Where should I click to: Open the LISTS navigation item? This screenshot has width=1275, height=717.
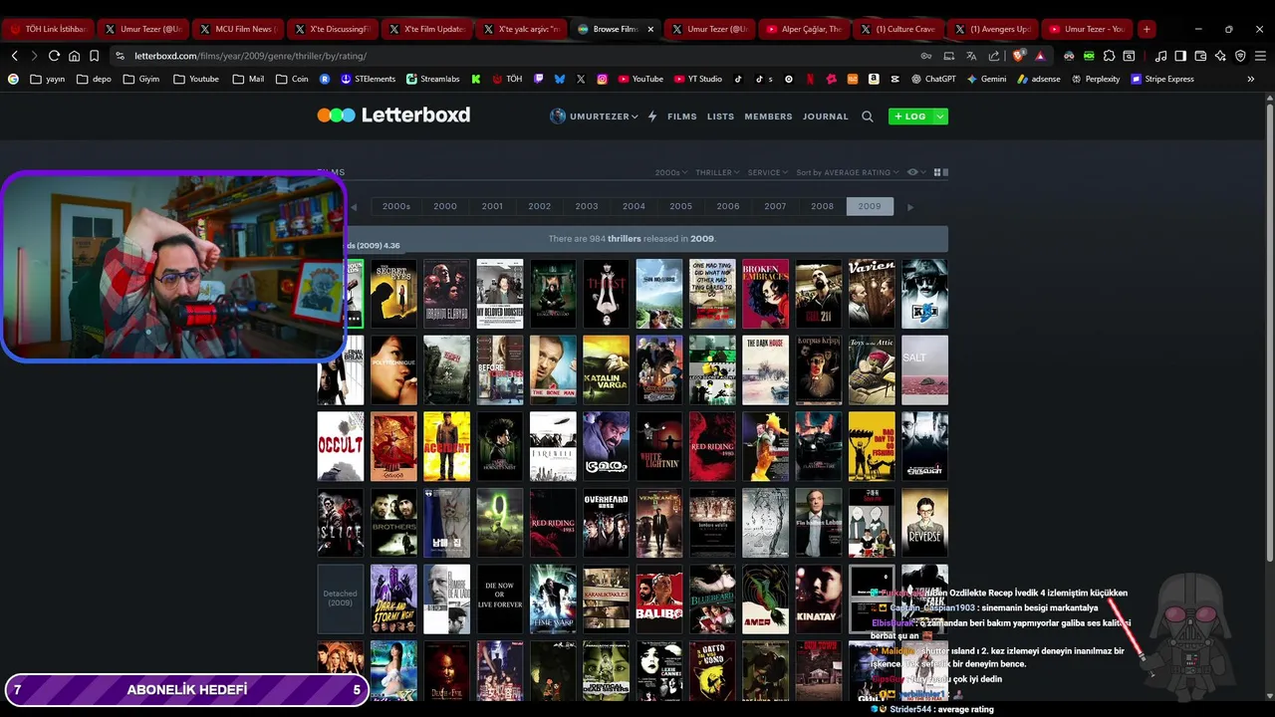tap(720, 117)
